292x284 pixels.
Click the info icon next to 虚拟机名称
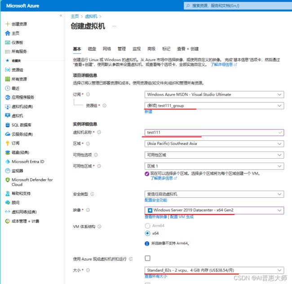[x=99, y=132]
